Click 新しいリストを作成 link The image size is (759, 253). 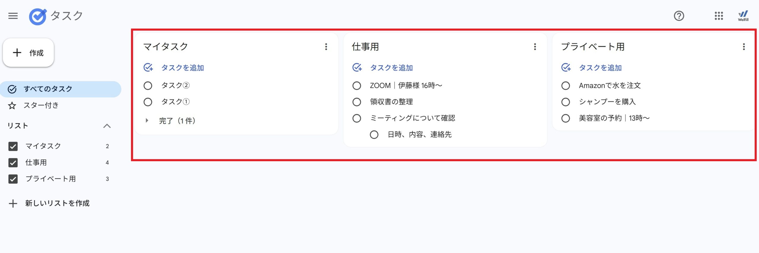(x=57, y=203)
